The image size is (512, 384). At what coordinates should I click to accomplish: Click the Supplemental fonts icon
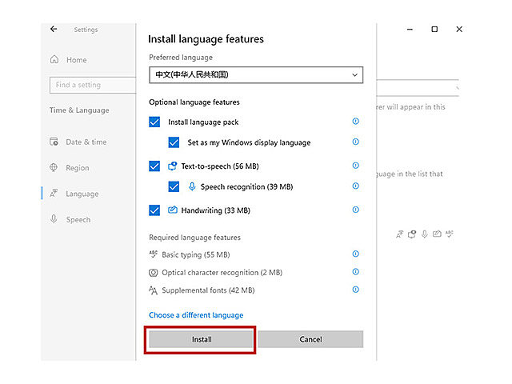[153, 290]
